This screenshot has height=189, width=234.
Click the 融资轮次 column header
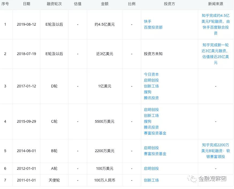[54, 4]
